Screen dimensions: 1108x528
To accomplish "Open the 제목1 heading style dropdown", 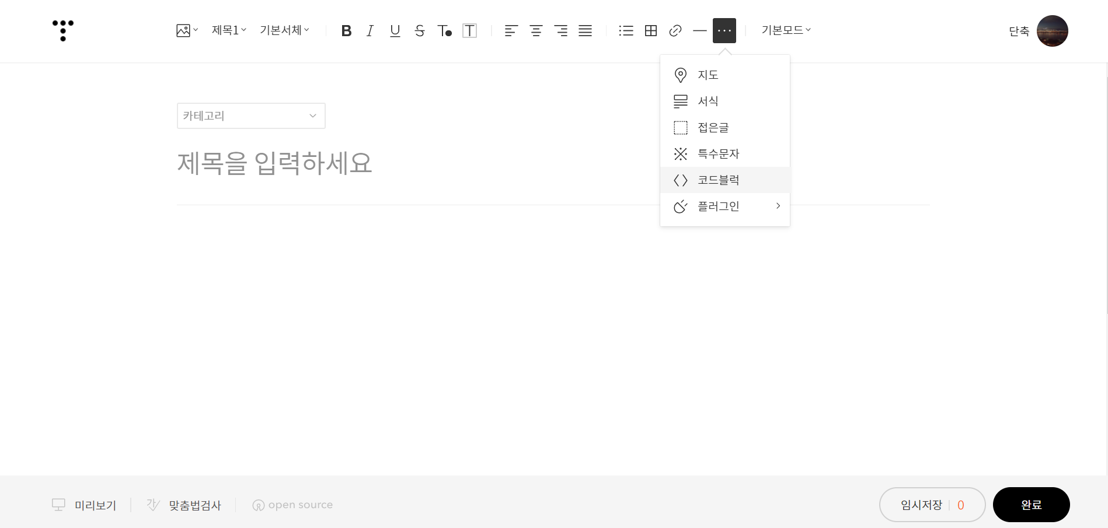I will [229, 30].
